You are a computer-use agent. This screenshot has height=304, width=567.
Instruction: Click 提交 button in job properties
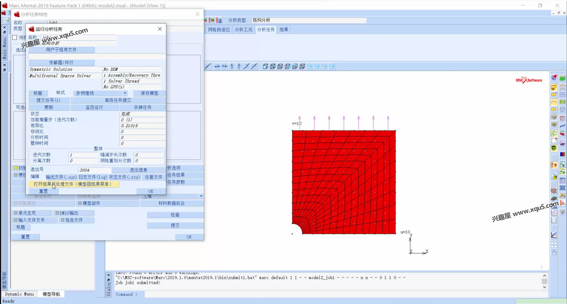[x=175, y=225]
